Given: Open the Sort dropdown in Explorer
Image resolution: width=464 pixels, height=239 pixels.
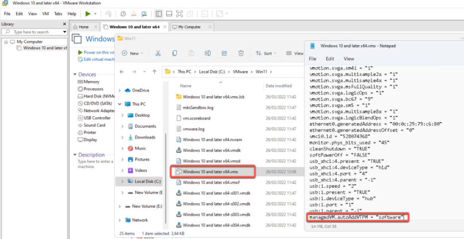Looking at the screenshot, I should [x=266, y=53].
